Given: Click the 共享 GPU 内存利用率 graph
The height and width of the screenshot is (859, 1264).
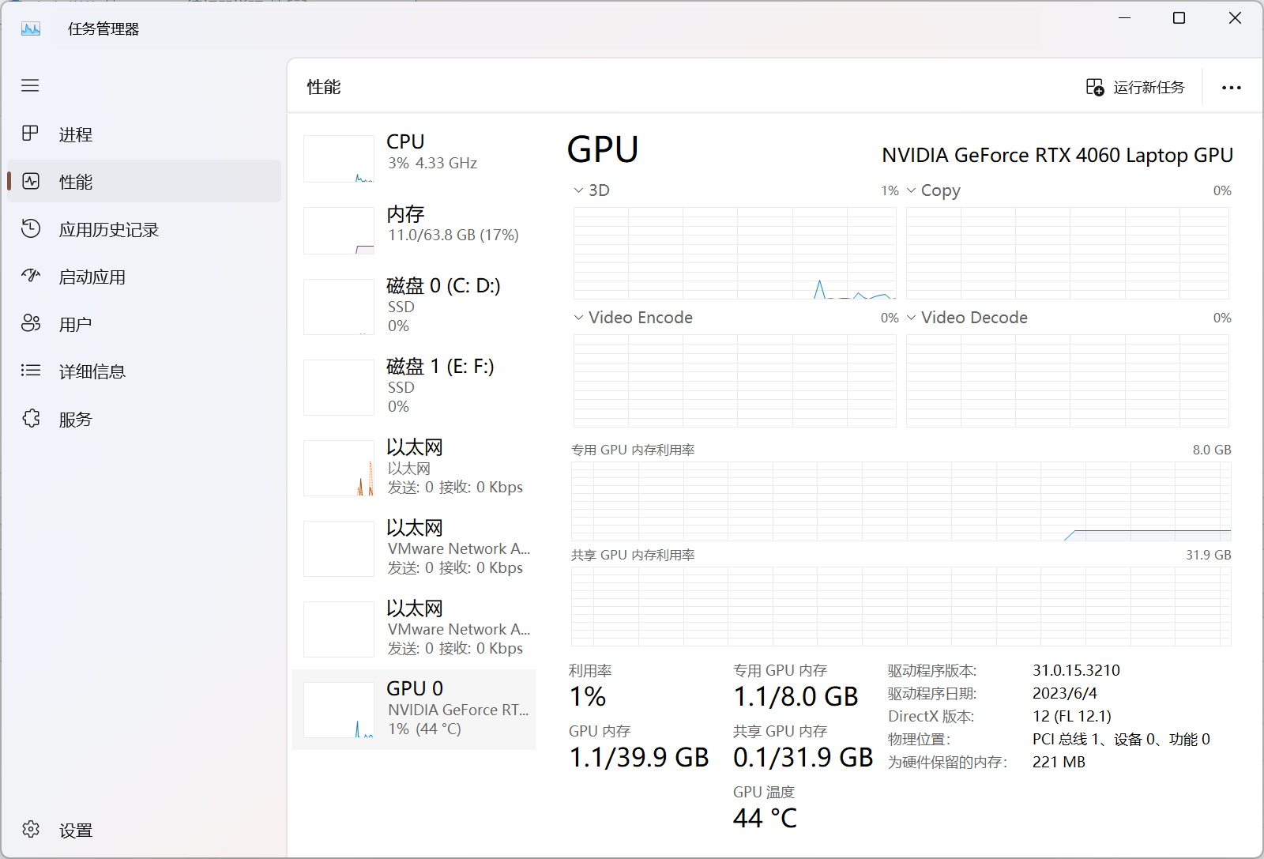Looking at the screenshot, I should [x=901, y=606].
